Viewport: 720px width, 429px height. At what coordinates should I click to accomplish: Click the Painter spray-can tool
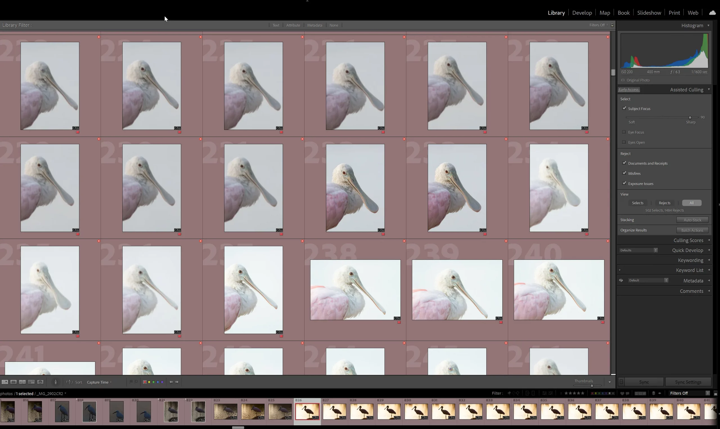coord(55,382)
